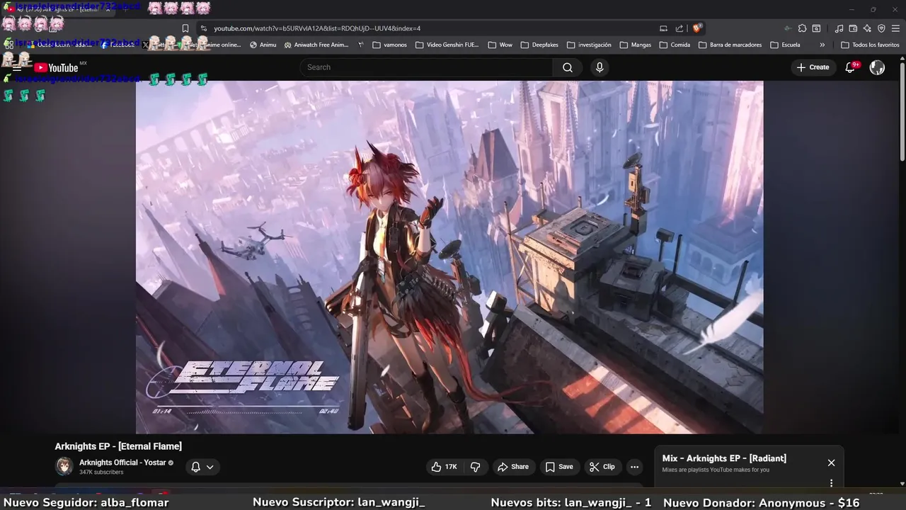The width and height of the screenshot is (906, 510).
Task: Open the Leo AI sparkle icon
Action: 867,28
